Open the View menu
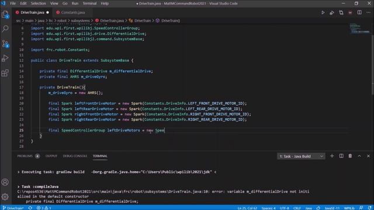 54,3
